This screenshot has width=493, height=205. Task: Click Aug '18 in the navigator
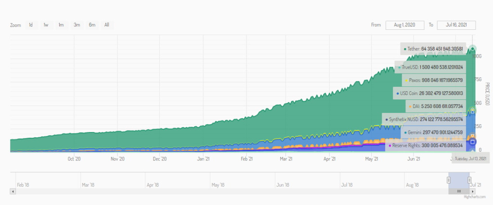(412, 185)
